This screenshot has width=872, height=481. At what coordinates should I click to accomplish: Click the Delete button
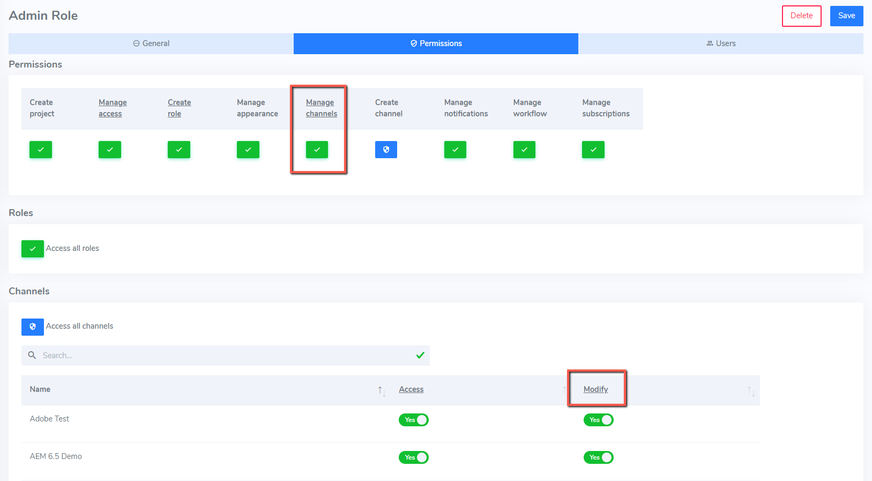click(x=802, y=16)
